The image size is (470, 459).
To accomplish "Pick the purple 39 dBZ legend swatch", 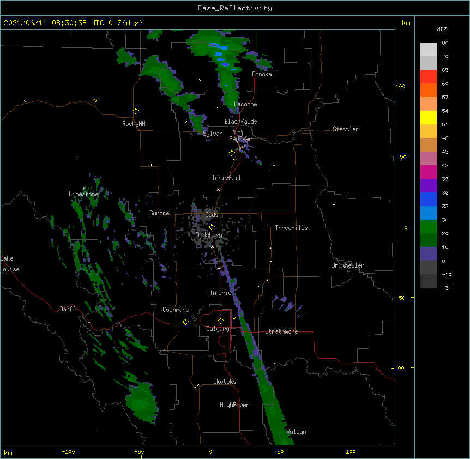I will [429, 185].
